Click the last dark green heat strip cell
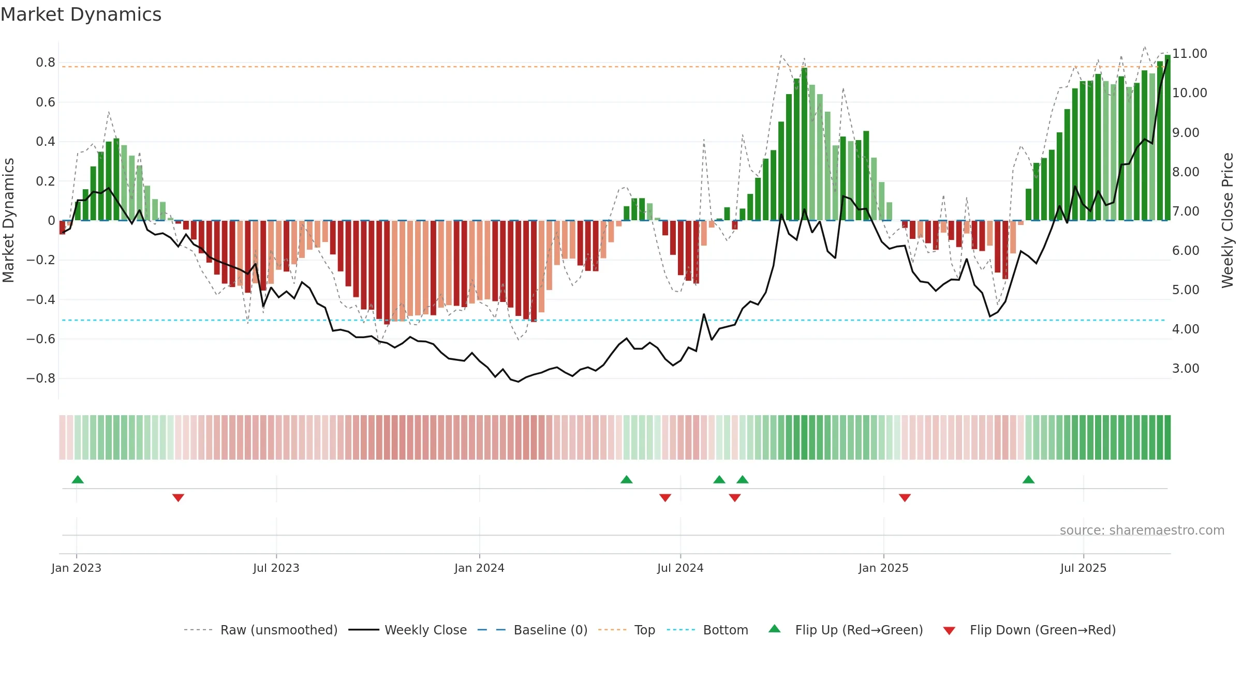 click(x=1167, y=437)
